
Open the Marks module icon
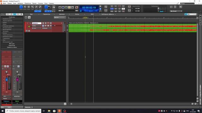[54, 7]
